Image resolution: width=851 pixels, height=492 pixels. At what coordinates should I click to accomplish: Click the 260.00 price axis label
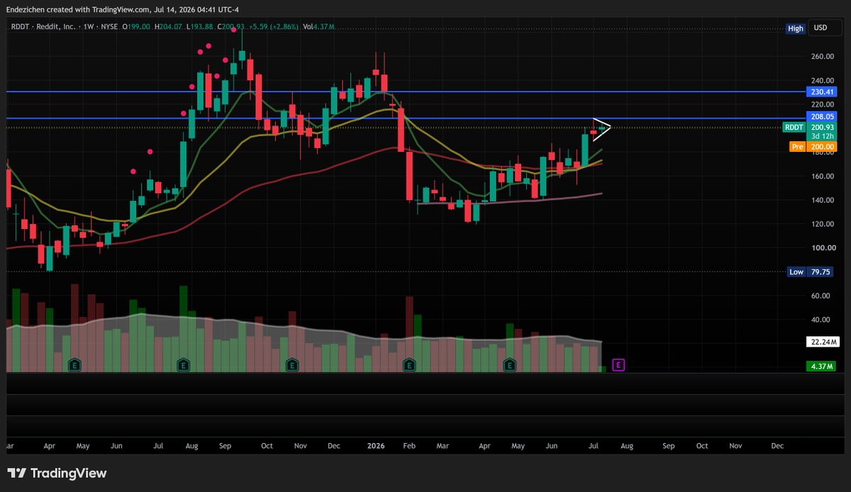tap(823, 57)
